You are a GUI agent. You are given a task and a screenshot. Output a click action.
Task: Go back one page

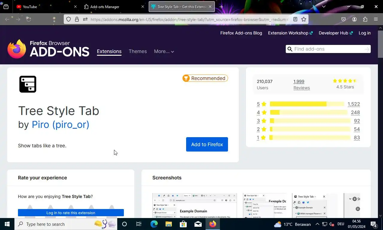[x=7, y=19]
